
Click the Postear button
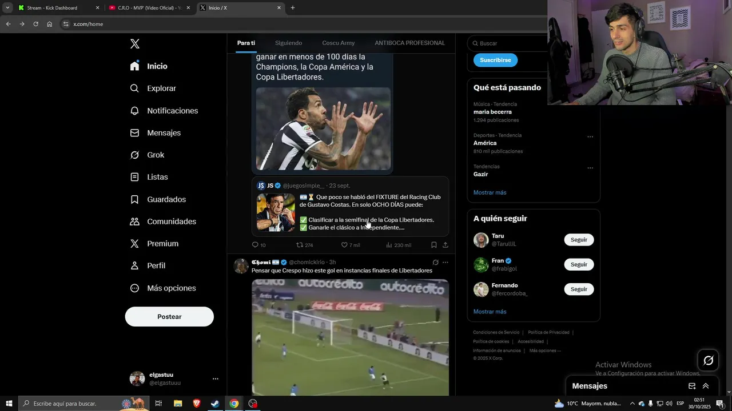(x=169, y=317)
